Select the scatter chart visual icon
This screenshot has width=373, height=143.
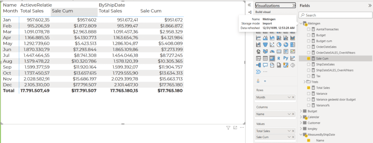pyautogui.click(x=272, y=45)
